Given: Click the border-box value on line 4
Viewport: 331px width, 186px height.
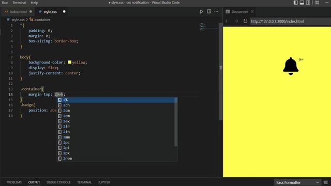Looking at the screenshot, I should (65, 41).
